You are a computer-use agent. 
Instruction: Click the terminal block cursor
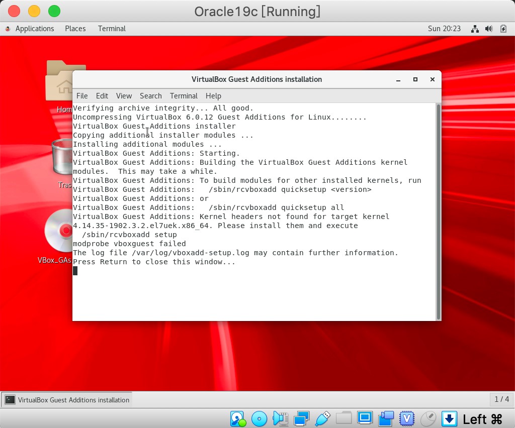pos(75,271)
